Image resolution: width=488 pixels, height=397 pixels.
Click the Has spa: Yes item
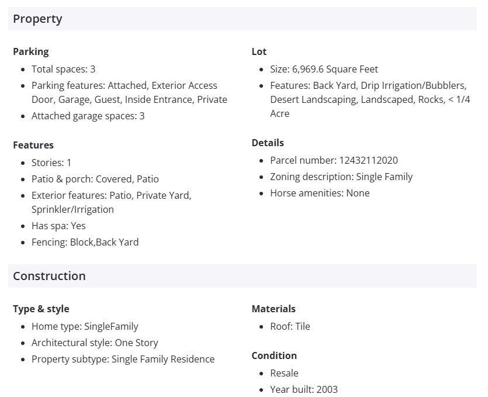coord(58,226)
